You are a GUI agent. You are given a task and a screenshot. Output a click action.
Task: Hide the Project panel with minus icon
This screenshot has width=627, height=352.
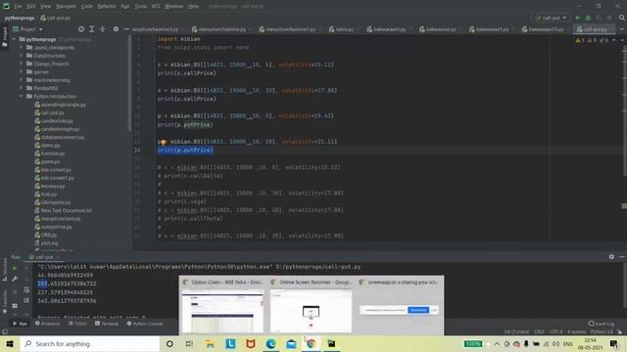point(126,29)
